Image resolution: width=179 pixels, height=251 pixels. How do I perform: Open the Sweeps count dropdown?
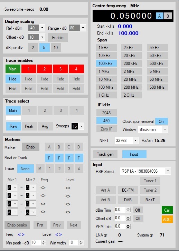pyautogui.click(x=82, y=126)
